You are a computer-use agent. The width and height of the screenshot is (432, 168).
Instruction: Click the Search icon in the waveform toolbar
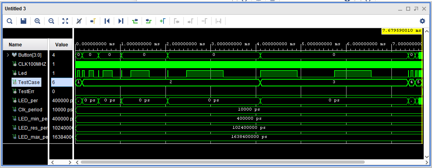9,21
